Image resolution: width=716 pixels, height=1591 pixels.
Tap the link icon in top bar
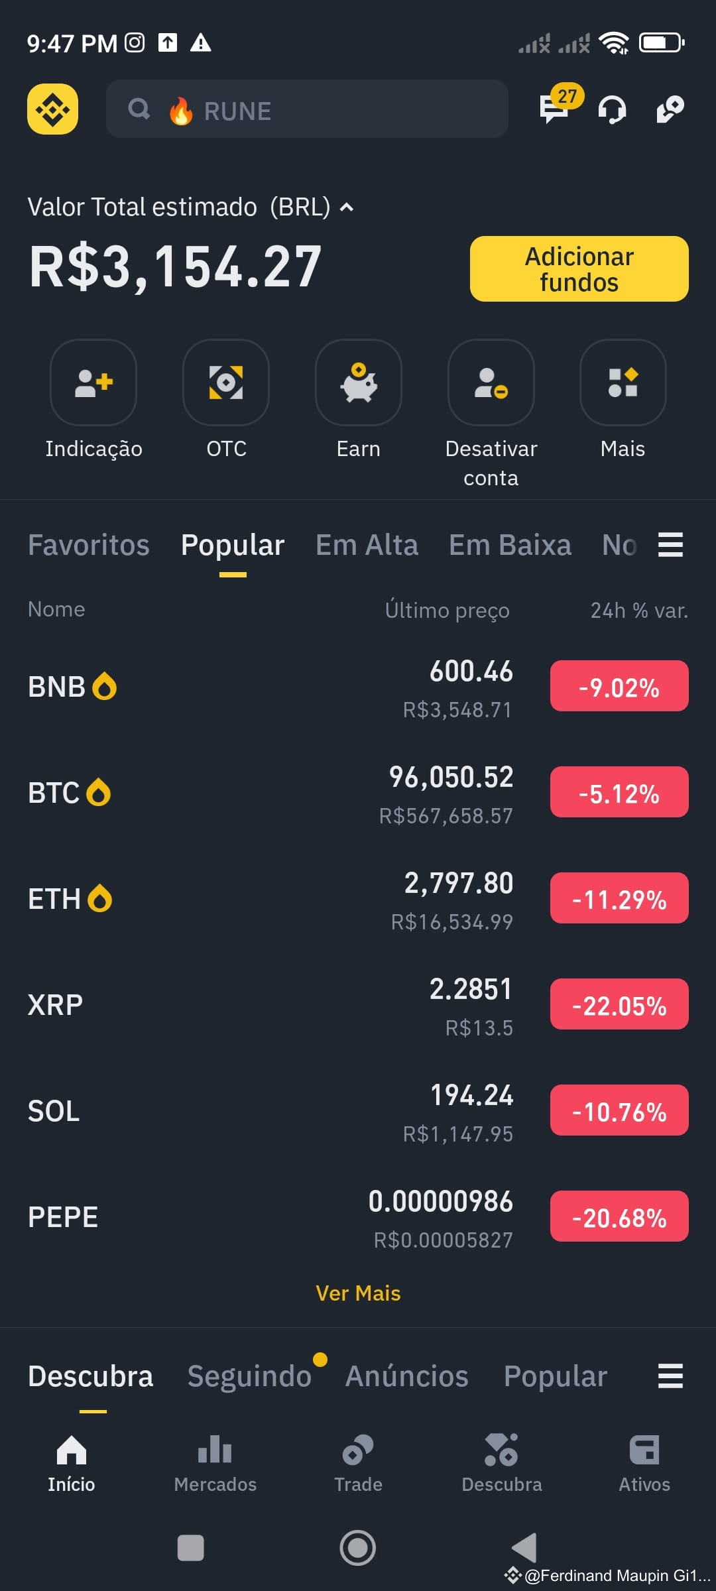point(670,109)
